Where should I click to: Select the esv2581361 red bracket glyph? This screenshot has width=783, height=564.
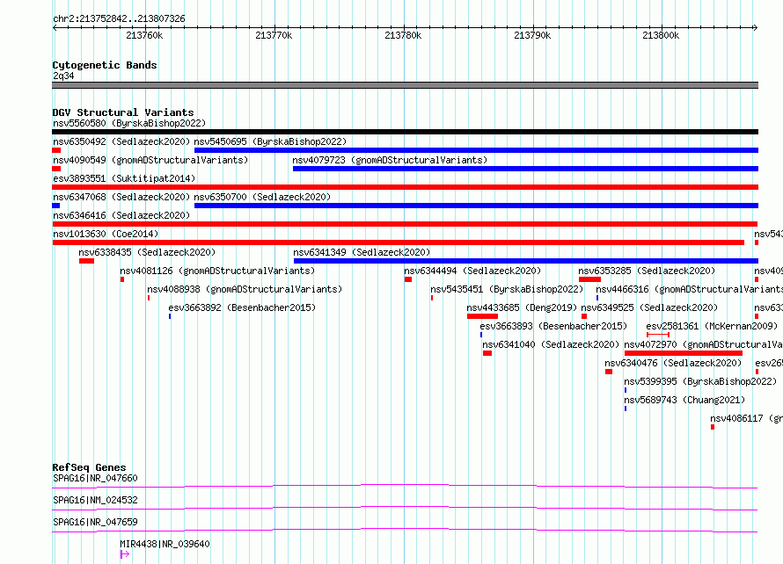click(658, 335)
